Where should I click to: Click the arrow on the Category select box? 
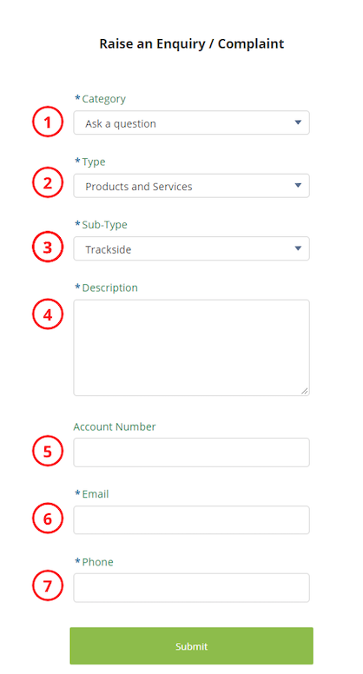pyautogui.click(x=298, y=122)
